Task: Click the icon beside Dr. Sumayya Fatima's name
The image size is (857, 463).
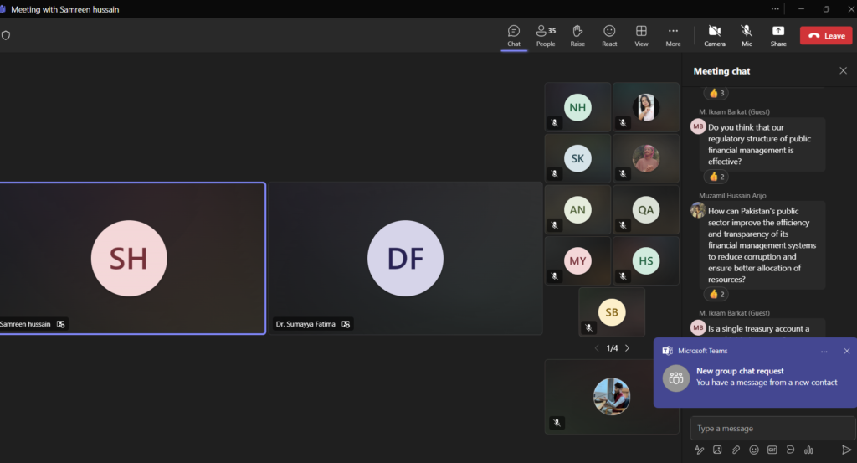Action: [x=346, y=324]
